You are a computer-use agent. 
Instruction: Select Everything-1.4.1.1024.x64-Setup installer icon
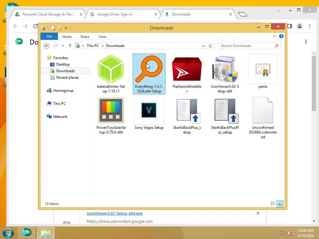tap(149, 69)
